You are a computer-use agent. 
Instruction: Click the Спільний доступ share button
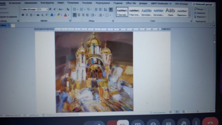tap(203, 4)
